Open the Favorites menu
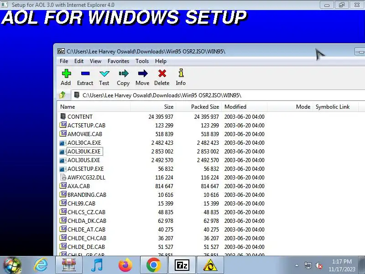365x274 pixels. point(118,61)
